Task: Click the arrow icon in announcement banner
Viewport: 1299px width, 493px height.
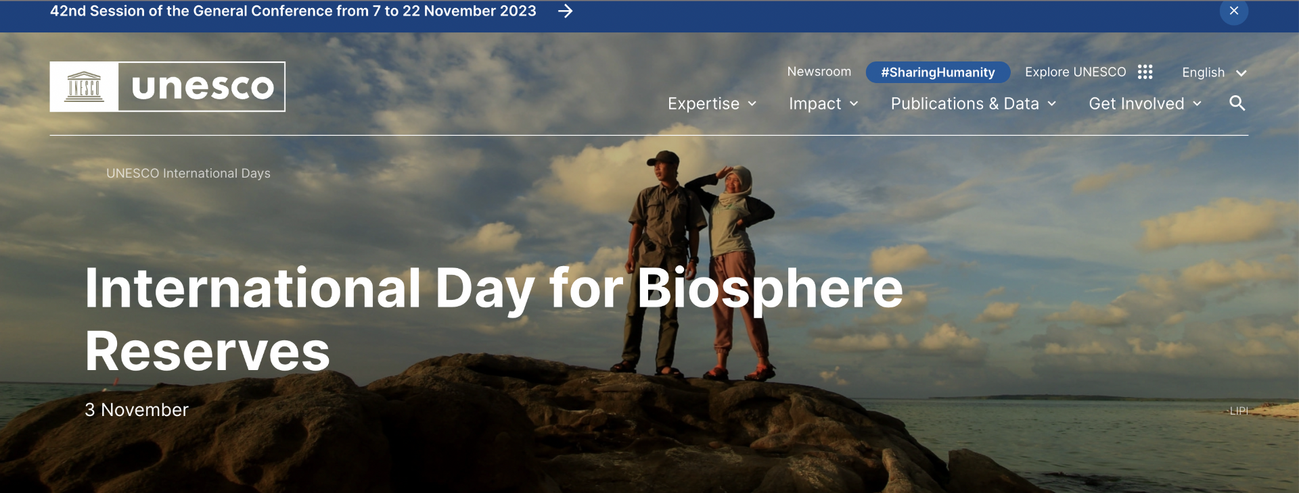Action: click(565, 11)
